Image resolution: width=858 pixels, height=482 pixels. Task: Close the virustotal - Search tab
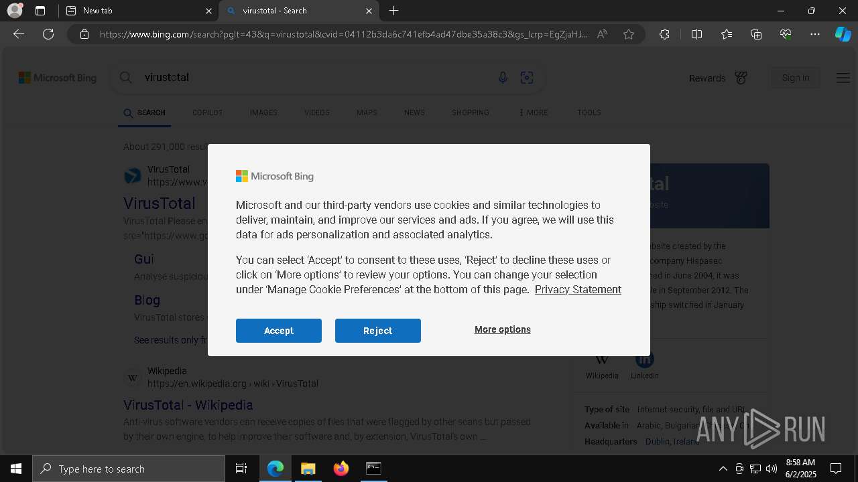(x=369, y=11)
